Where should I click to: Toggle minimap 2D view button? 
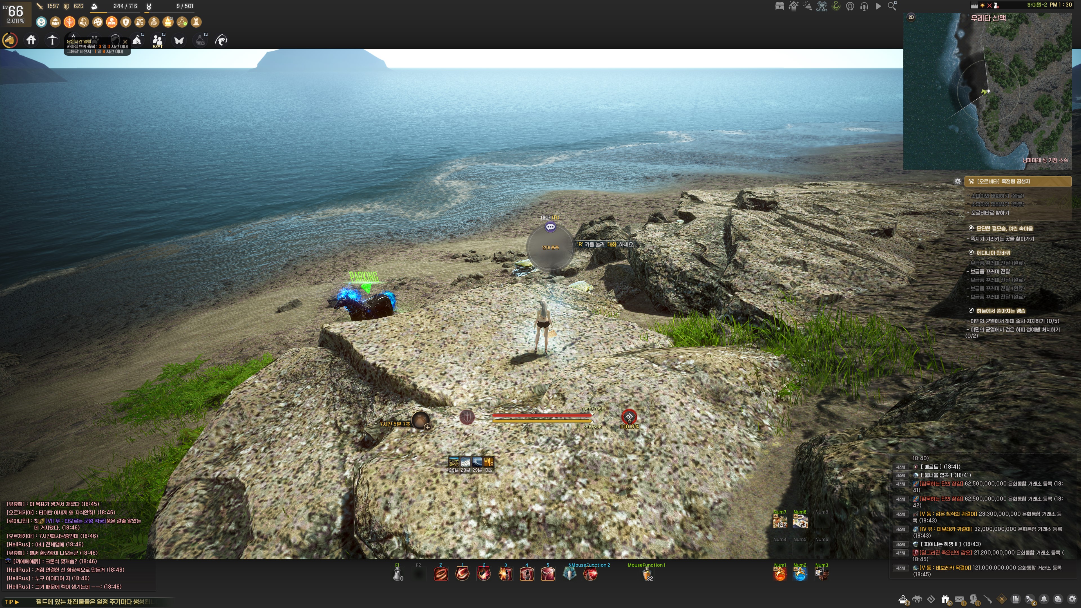click(x=911, y=17)
